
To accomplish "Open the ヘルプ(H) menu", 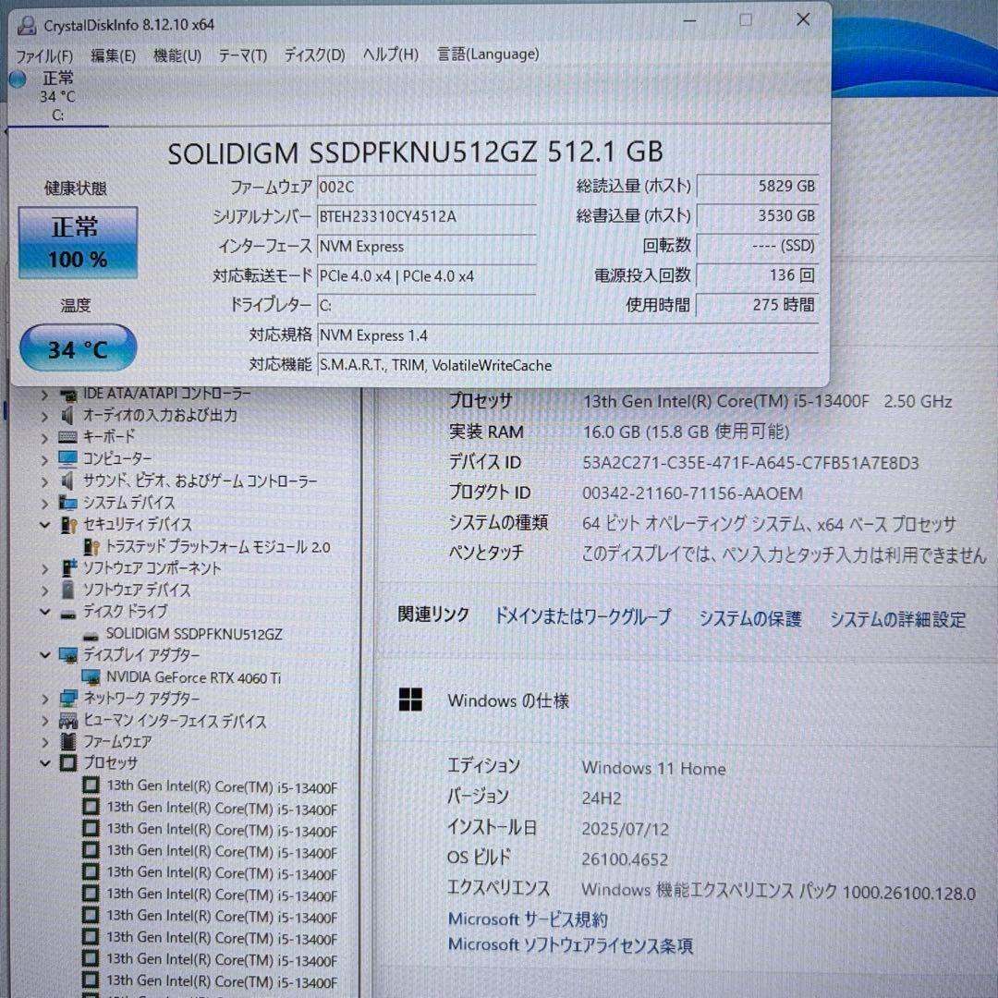I will [x=390, y=55].
